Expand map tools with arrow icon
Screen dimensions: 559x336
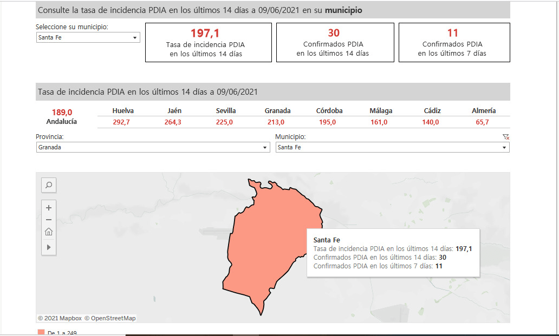pos(49,247)
